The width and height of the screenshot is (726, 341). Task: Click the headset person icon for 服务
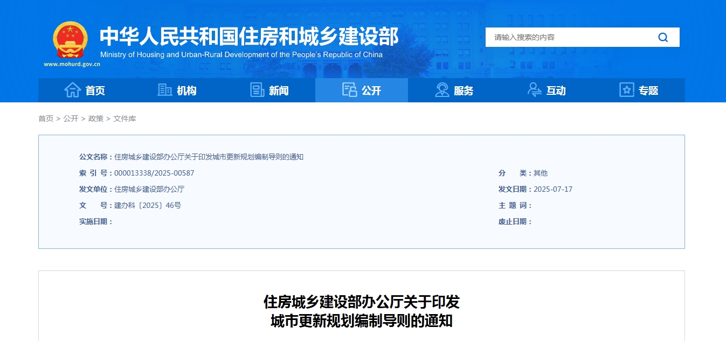pyautogui.click(x=442, y=91)
